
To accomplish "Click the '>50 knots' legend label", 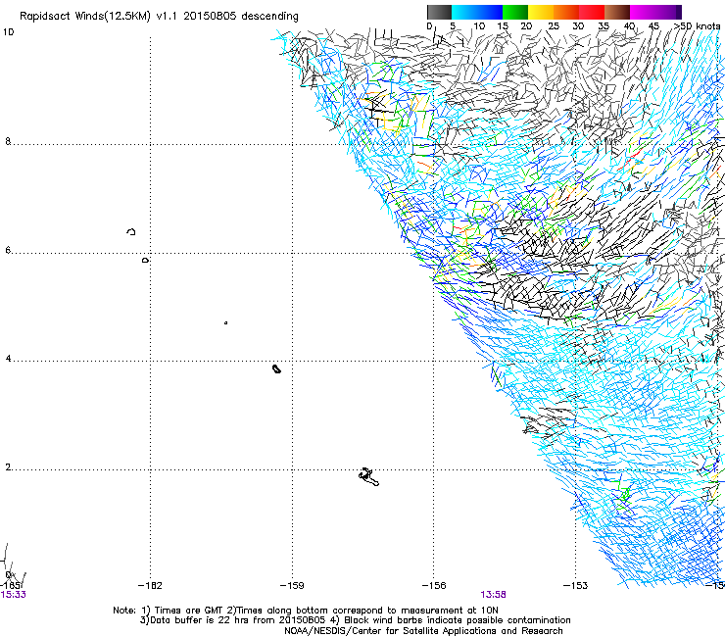I will point(698,26).
